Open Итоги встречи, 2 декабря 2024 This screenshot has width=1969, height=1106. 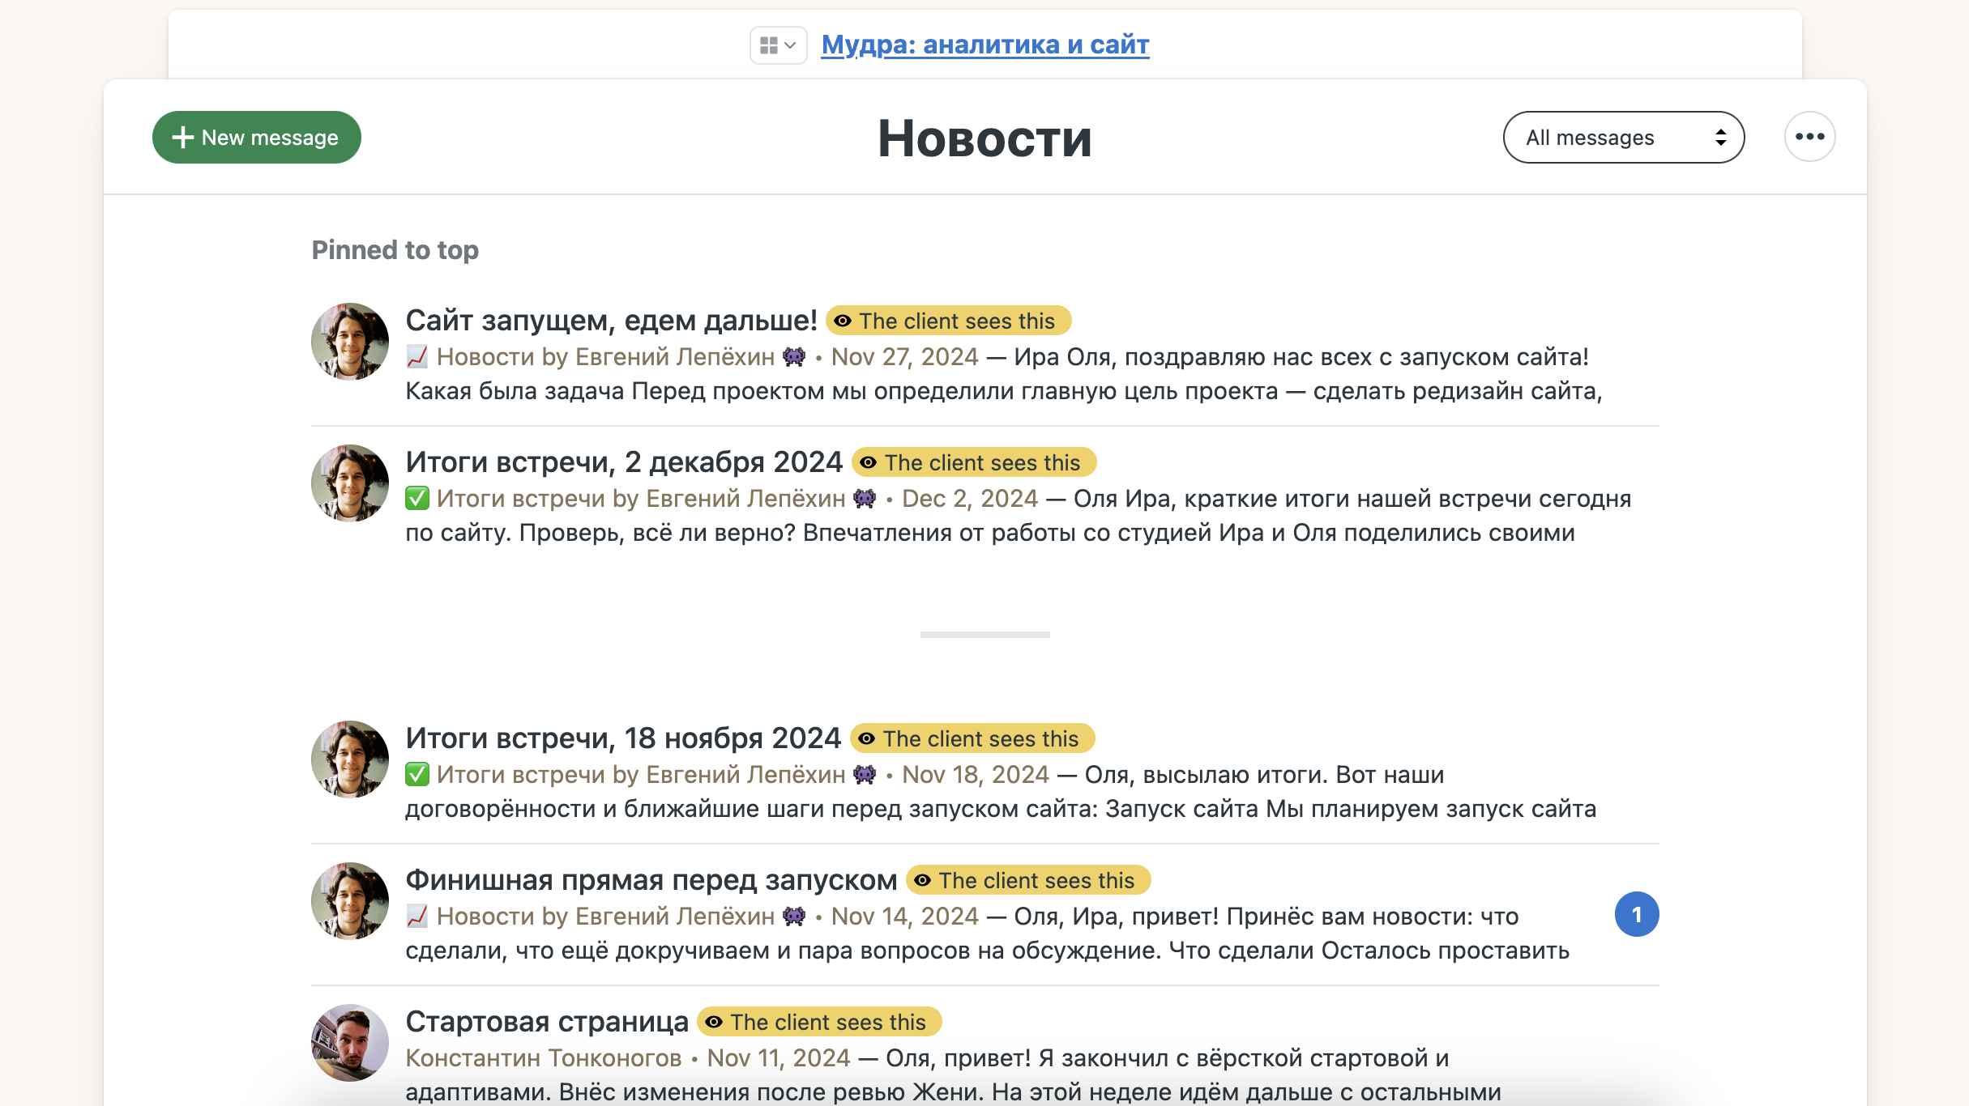click(x=624, y=462)
